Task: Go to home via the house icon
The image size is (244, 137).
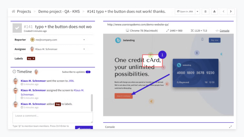Action: 14,11
